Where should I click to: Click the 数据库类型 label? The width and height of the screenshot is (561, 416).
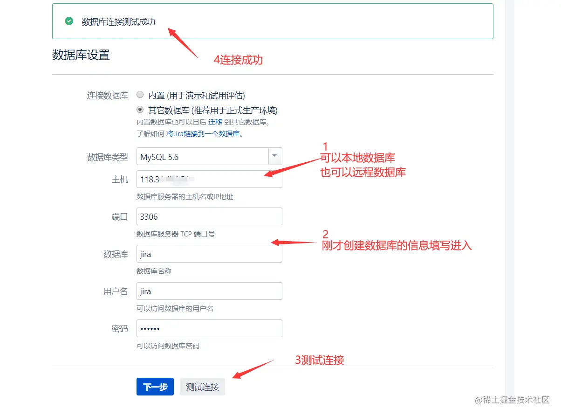pos(107,157)
